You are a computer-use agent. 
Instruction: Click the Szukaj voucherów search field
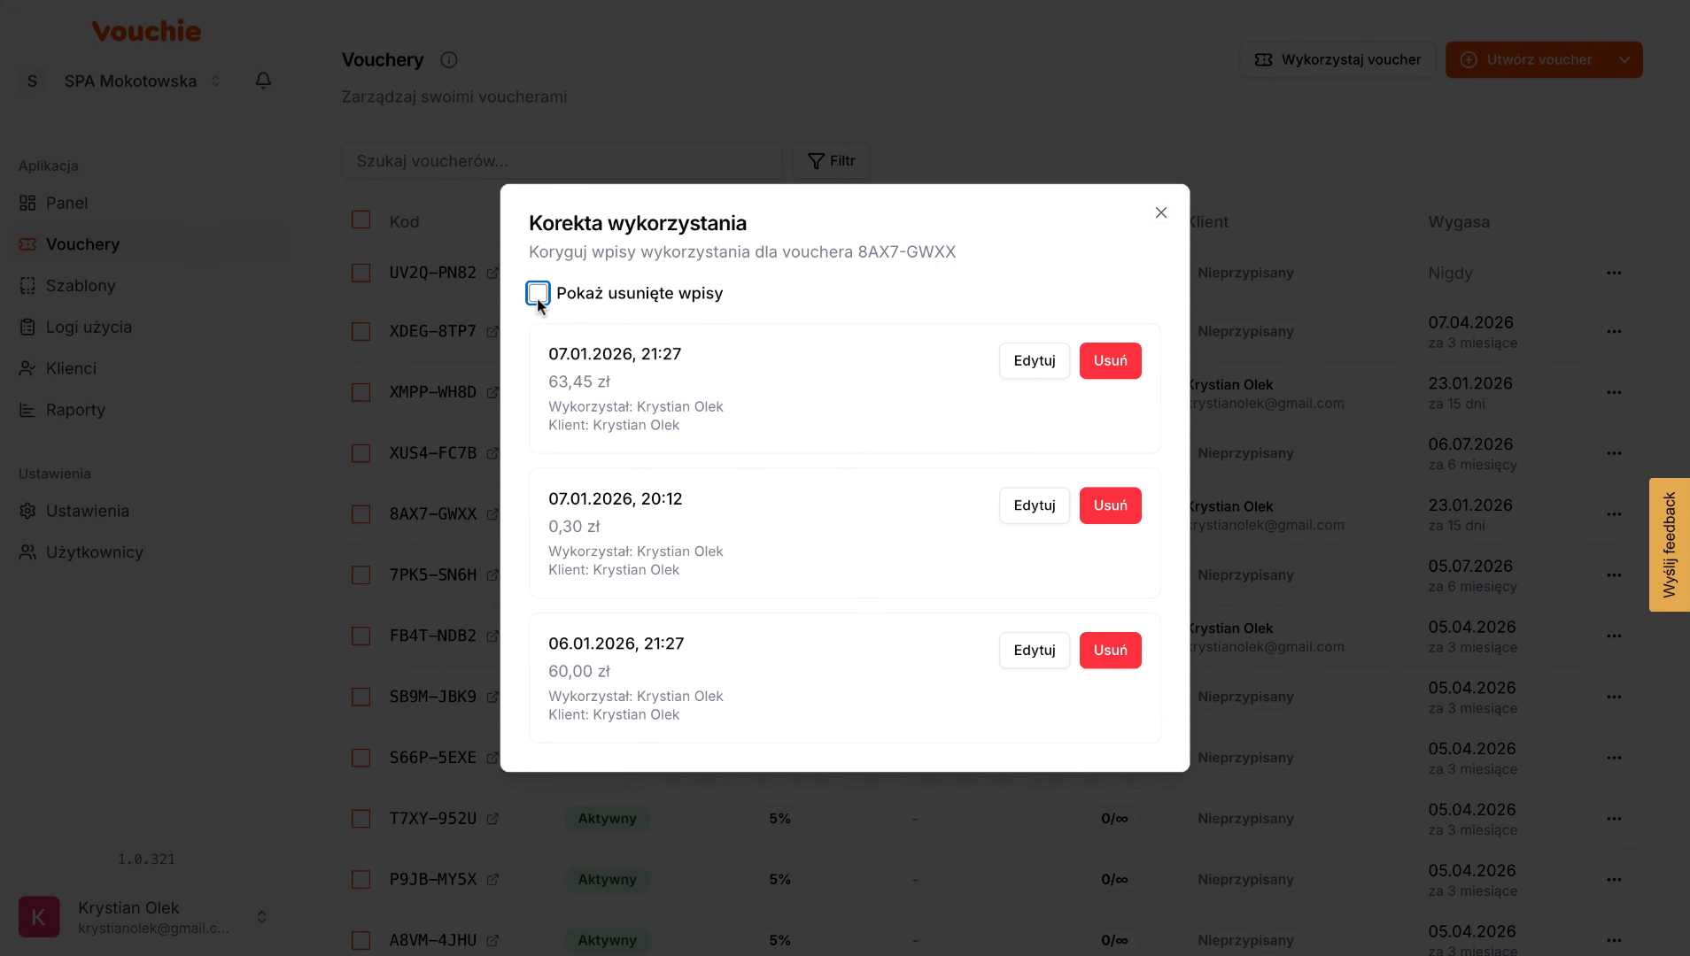[x=562, y=161]
